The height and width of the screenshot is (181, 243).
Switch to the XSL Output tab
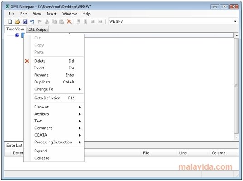coord(38,29)
